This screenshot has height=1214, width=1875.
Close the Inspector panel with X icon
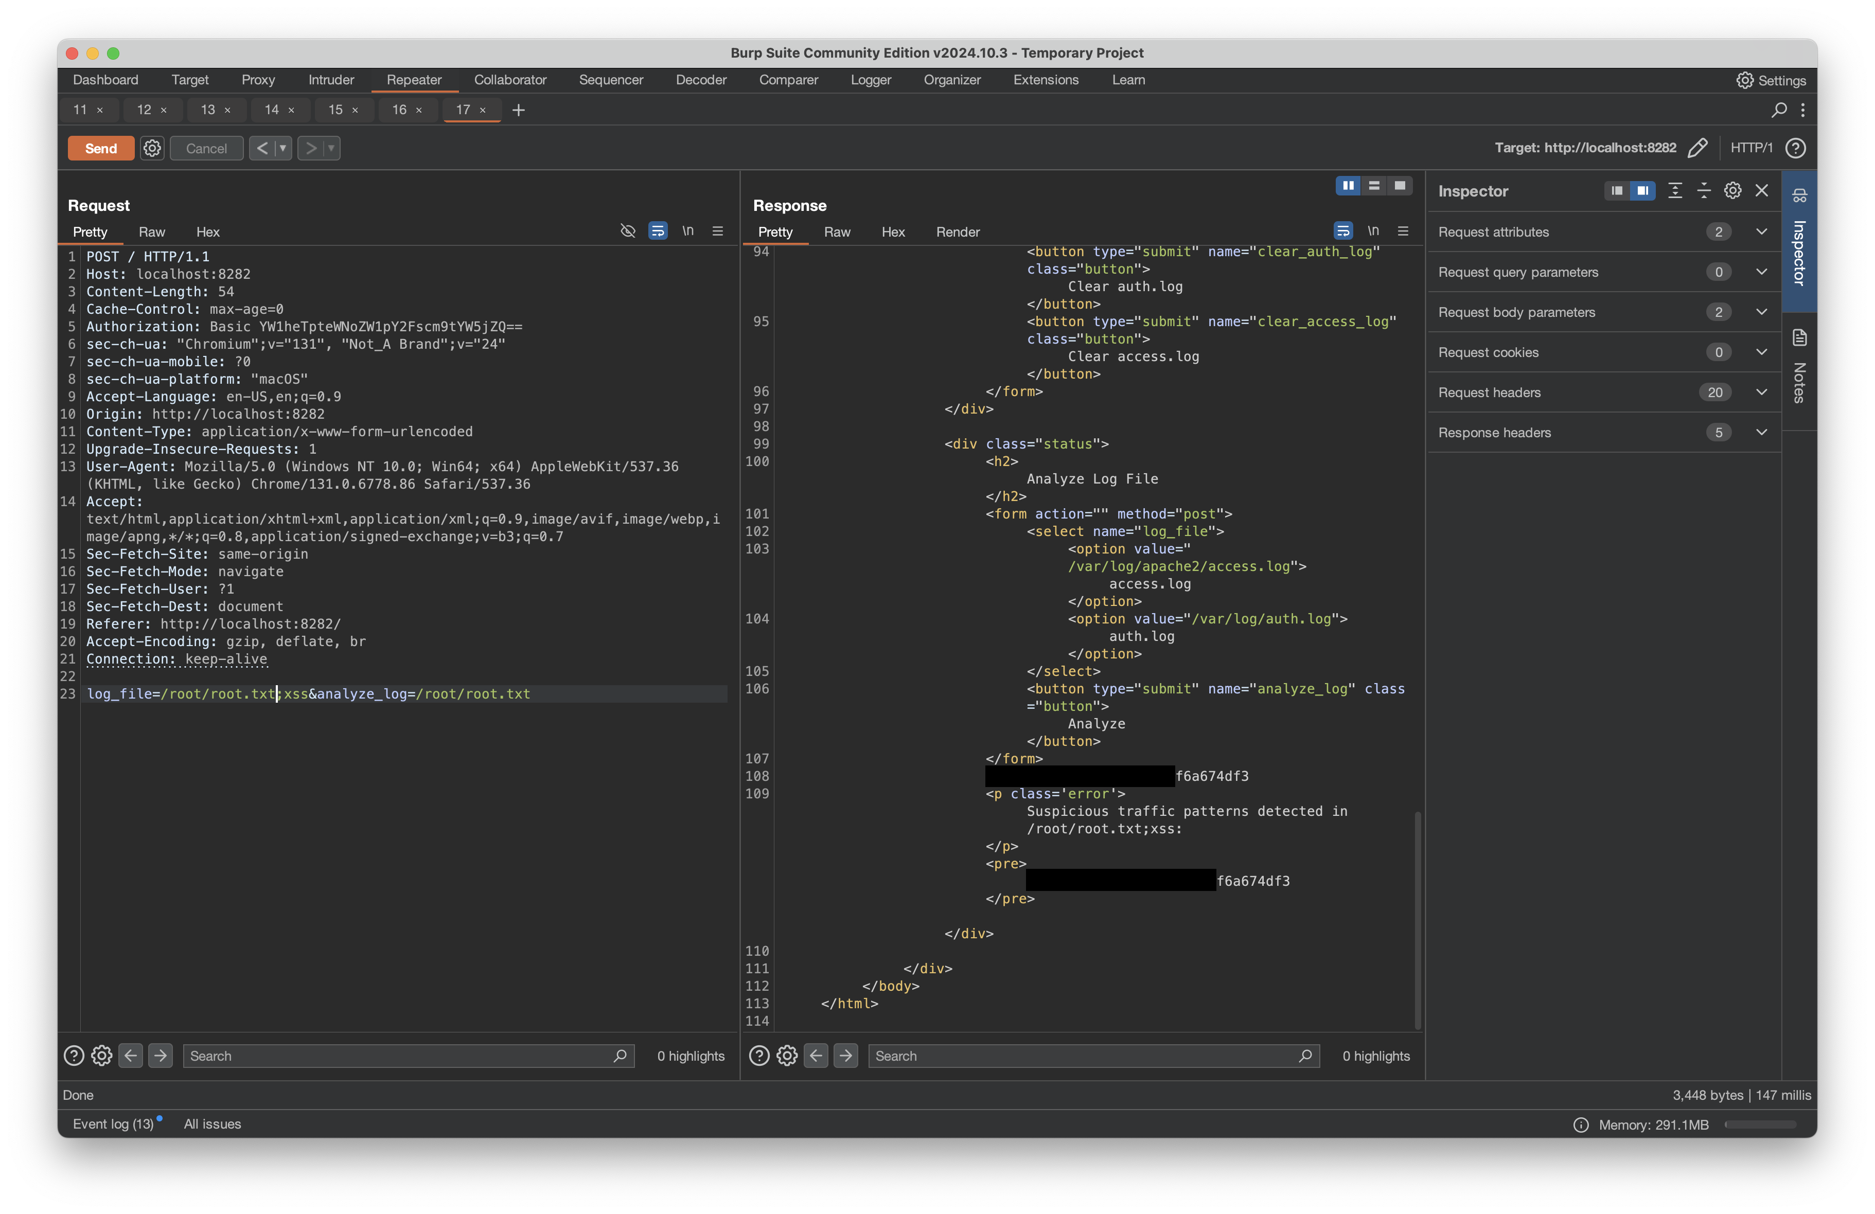coord(1762,191)
